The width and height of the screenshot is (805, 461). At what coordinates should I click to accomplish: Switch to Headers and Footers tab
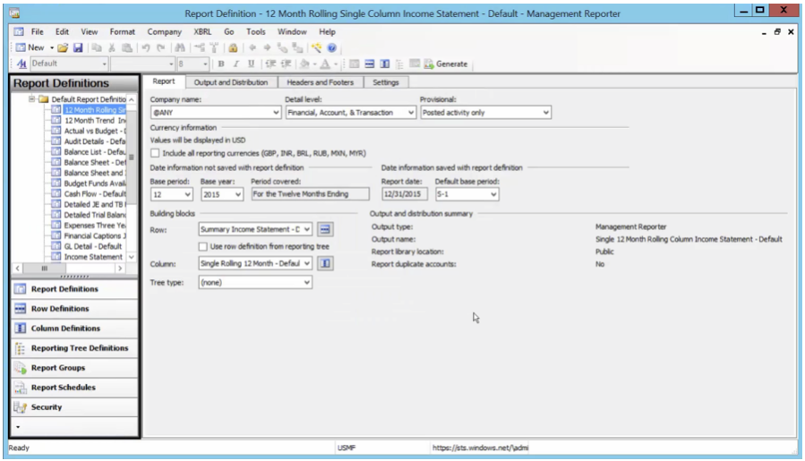(x=320, y=82)
